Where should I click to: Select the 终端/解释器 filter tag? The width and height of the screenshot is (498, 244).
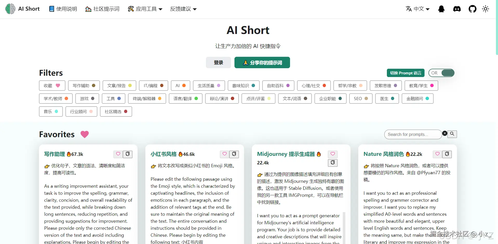[147, 99]
